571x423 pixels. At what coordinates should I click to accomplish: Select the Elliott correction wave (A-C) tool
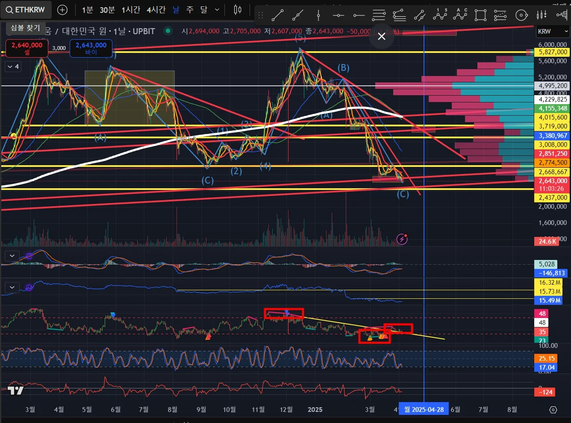coord(460,15)
